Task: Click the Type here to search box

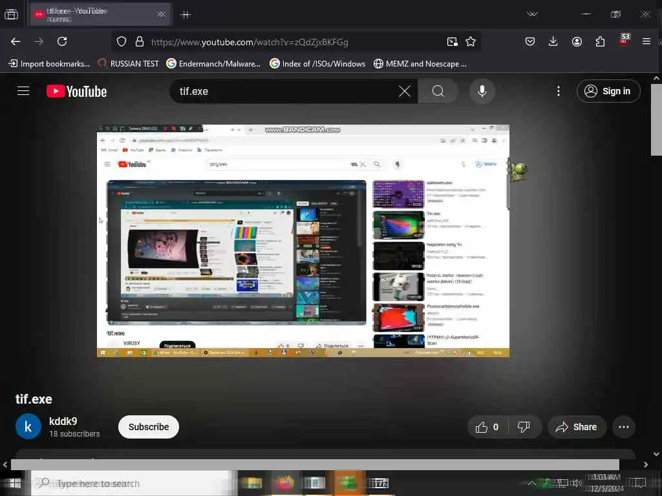Action: coord(132,483)
